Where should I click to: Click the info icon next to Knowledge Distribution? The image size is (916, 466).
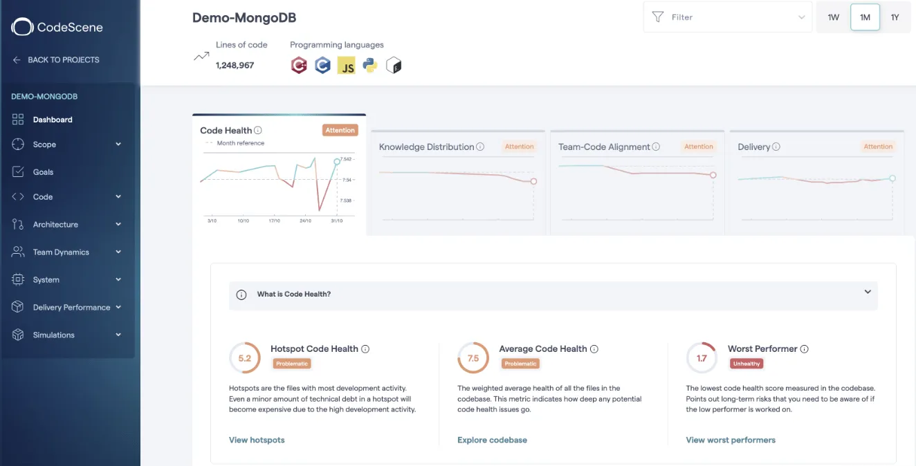pyautogui.click(x=480, y=147)
